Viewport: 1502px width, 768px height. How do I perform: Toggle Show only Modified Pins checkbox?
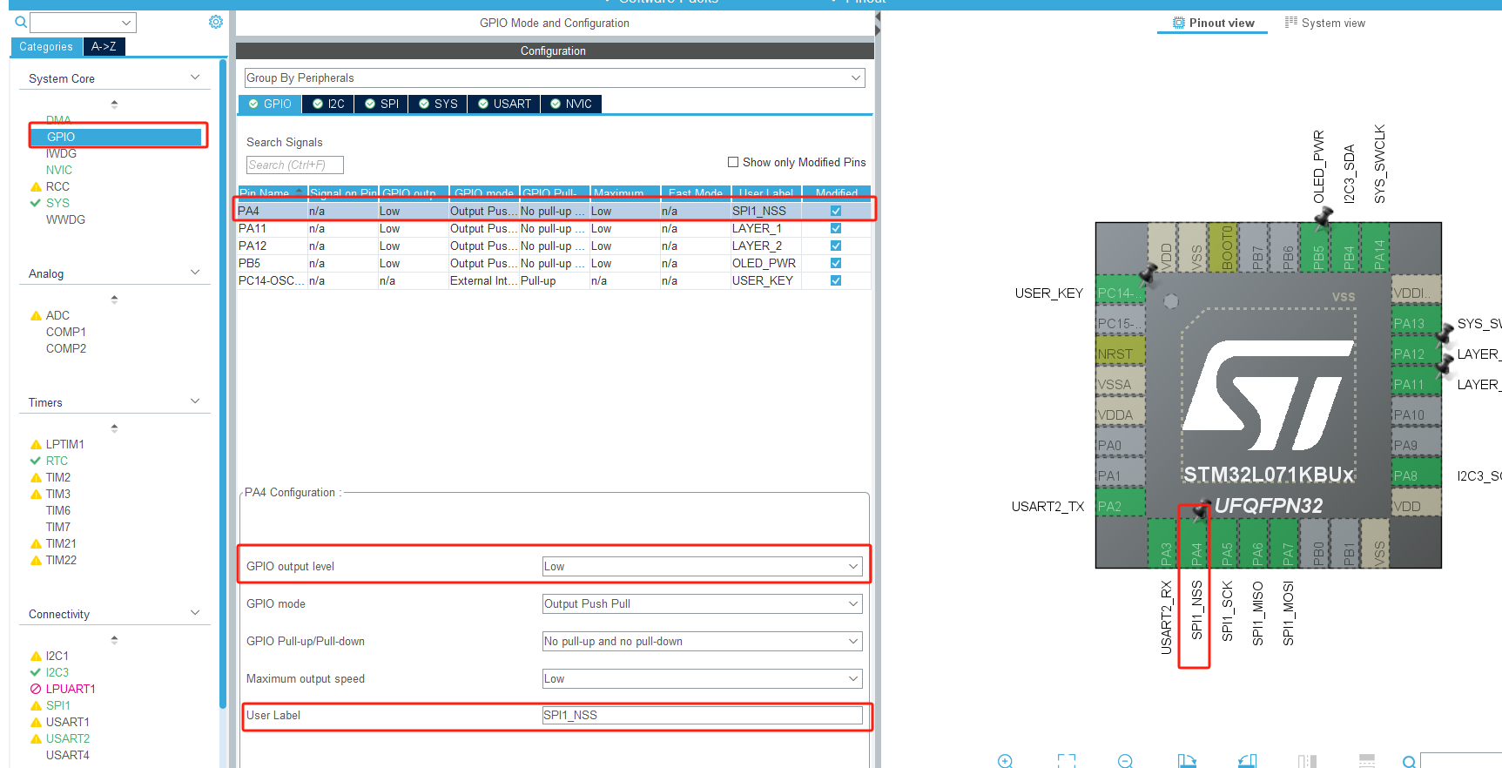733,162
